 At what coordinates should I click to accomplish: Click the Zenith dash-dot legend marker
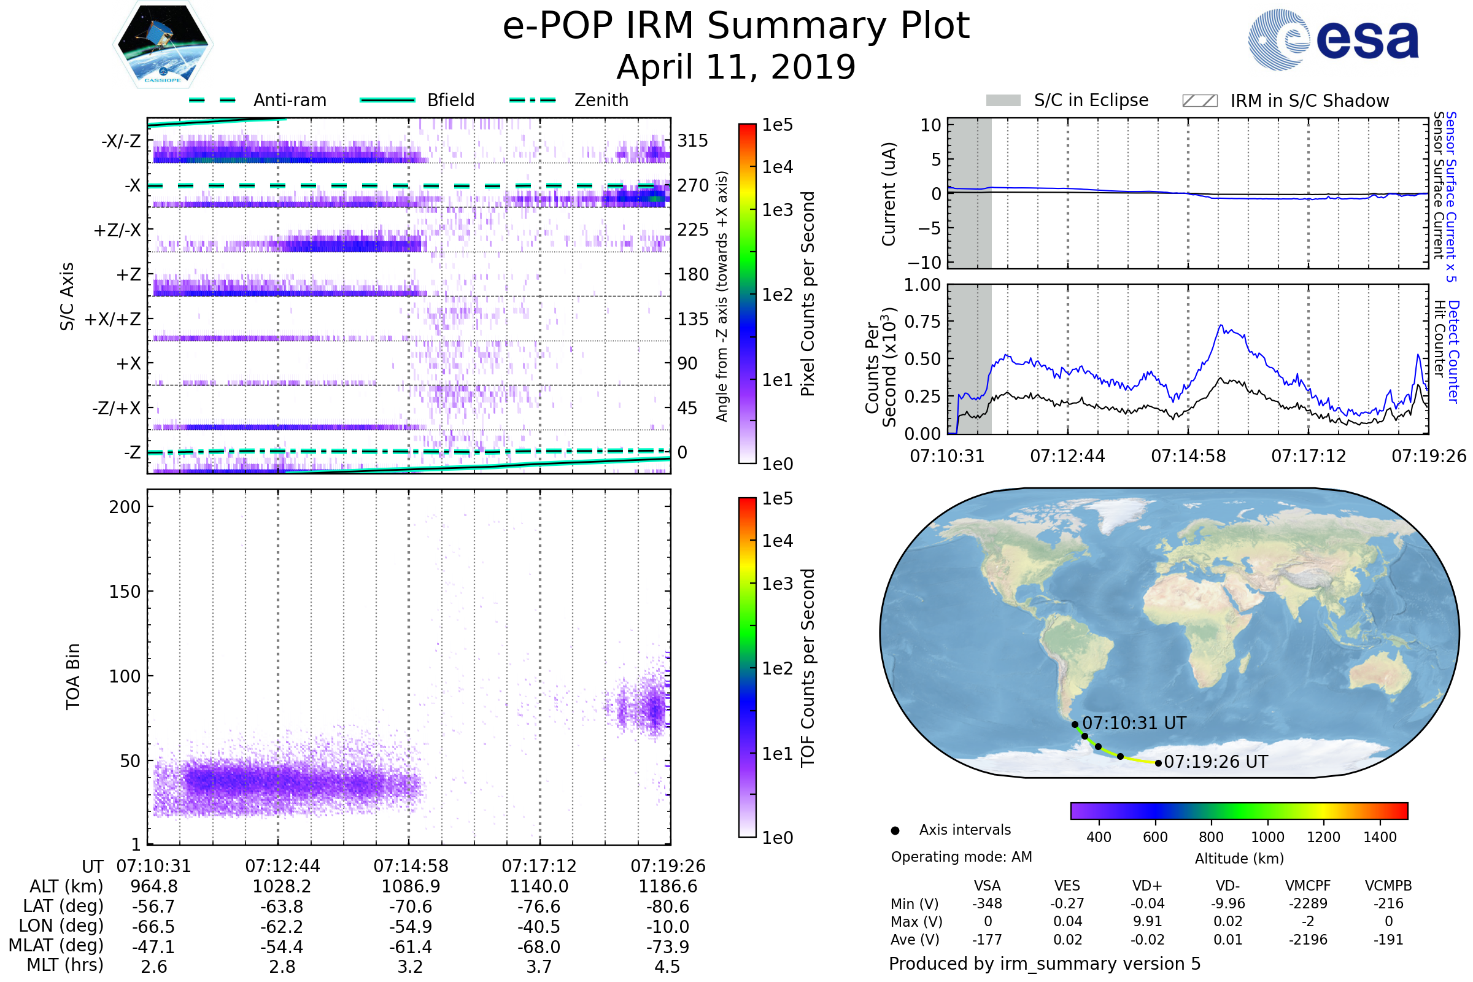click(x=533, y=100)
